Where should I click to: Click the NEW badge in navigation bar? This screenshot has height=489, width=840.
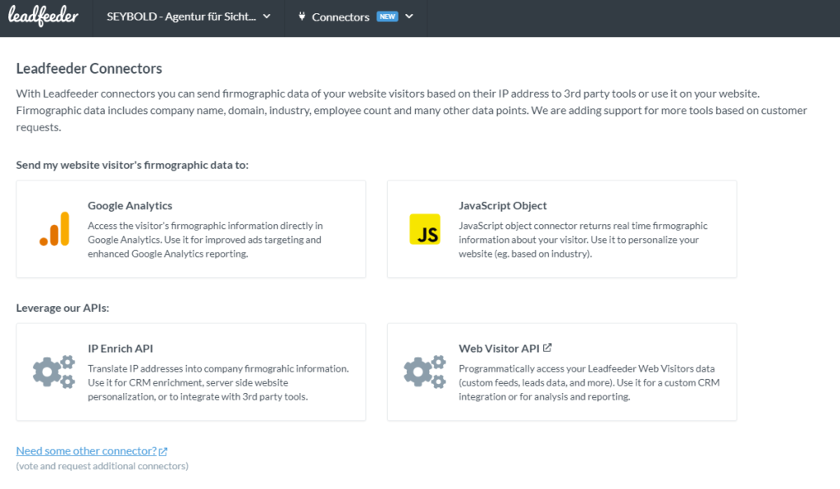pos(387,16)
